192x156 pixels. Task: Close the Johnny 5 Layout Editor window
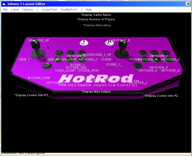click(188, 4)
